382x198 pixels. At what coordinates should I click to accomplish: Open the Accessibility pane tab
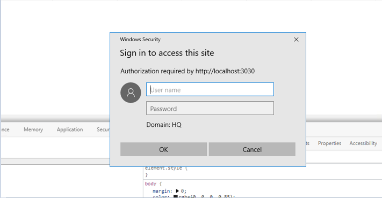(363, 143)
